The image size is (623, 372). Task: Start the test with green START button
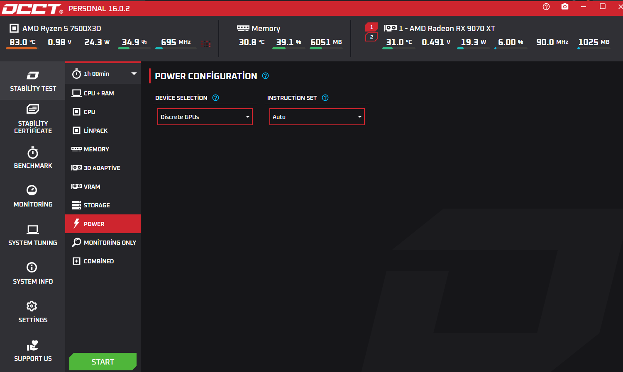coord(103,362)
